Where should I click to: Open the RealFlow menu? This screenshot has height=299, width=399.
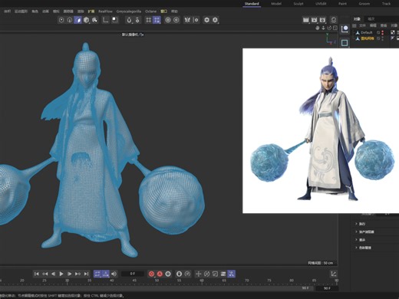click(x=105, y=11)
